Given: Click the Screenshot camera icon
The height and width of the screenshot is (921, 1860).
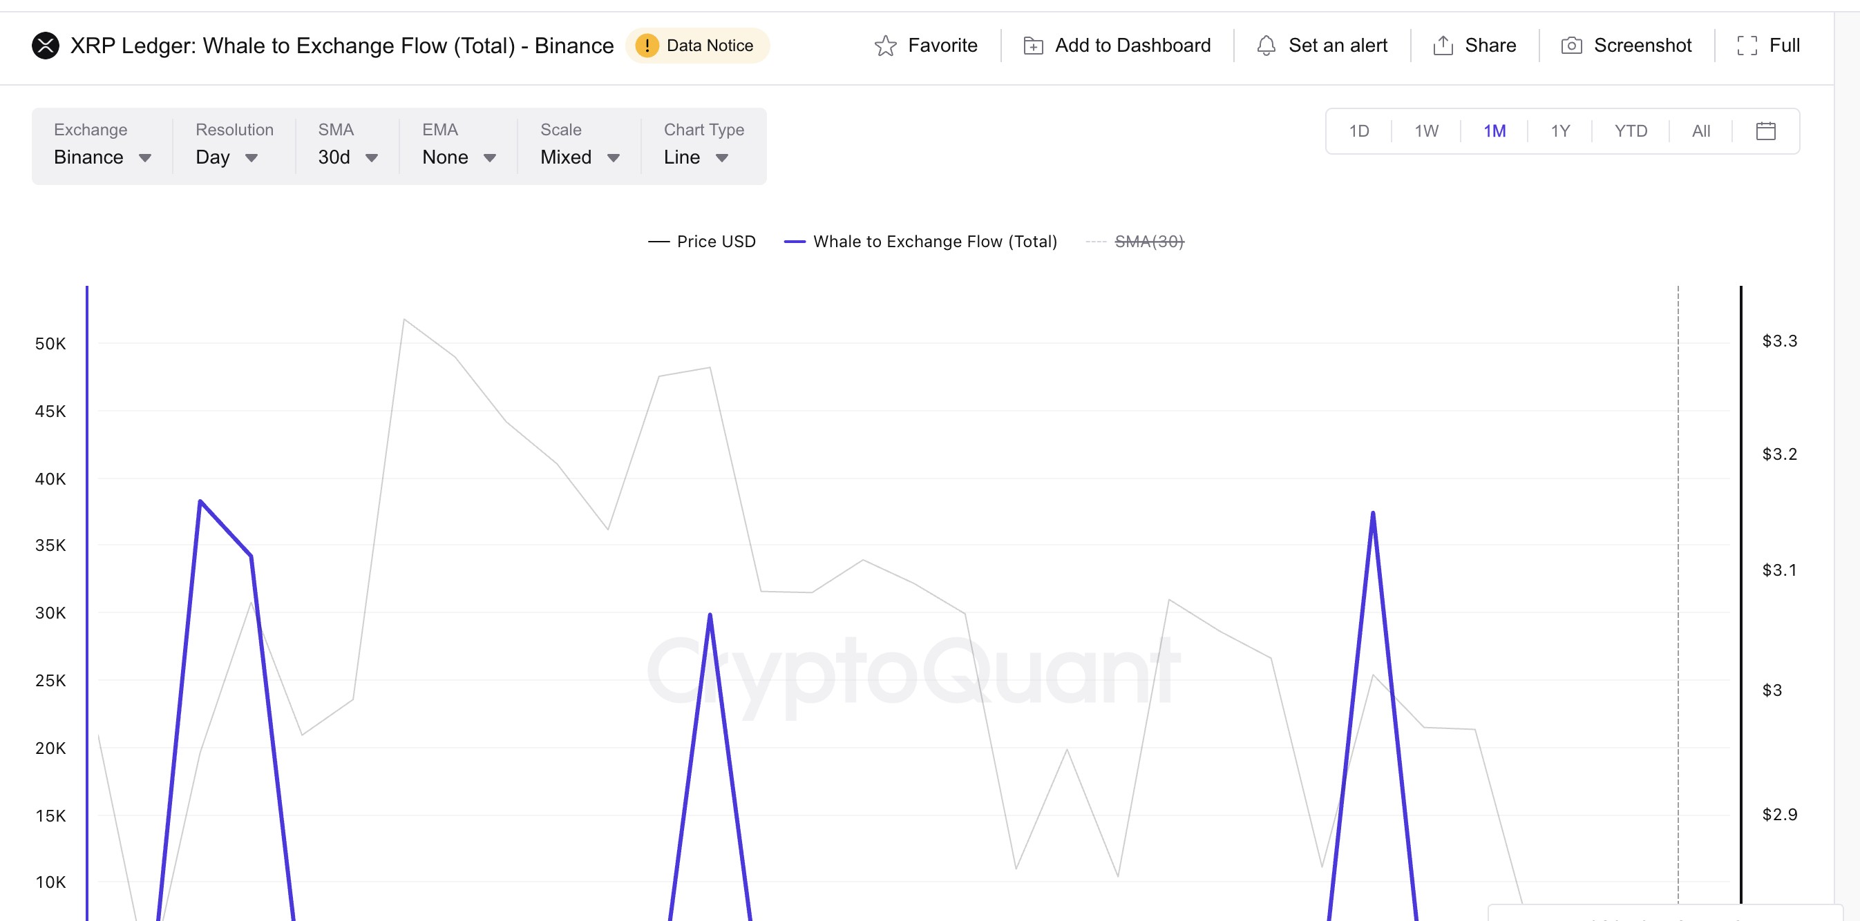Looking at the screenshot, I should point(1571,46).
